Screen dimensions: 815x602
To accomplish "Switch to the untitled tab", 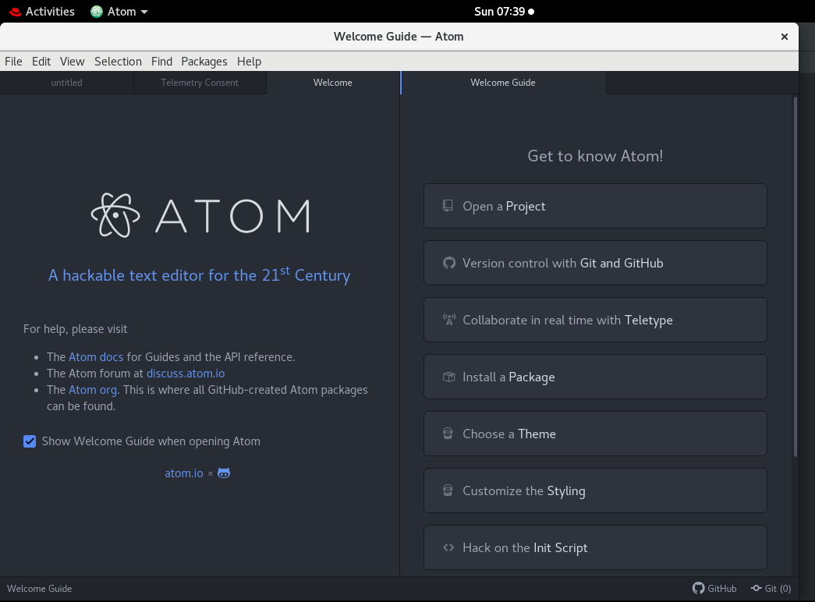I will coord(66,83).
